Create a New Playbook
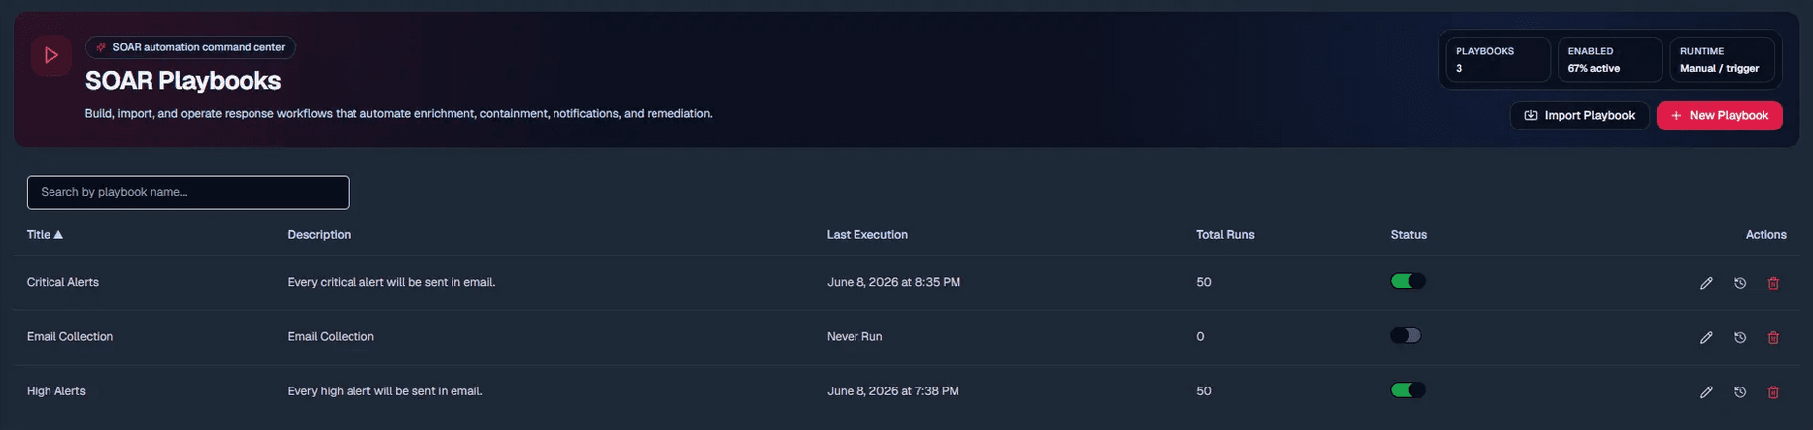 coord(1719,116)
